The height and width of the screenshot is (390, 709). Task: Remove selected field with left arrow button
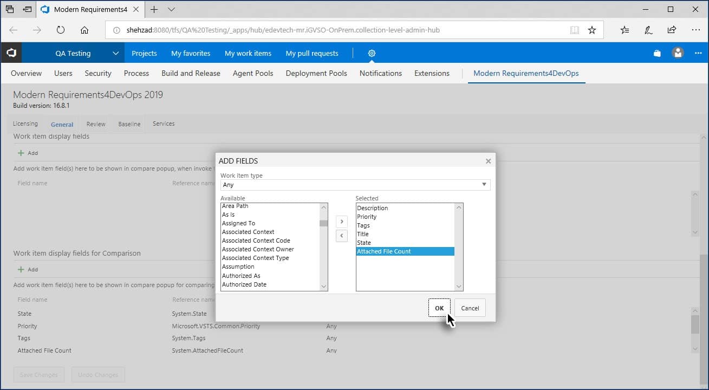342,236
